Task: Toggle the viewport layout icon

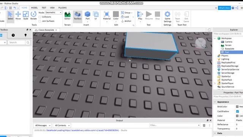Action: click(x=209, y=30)
